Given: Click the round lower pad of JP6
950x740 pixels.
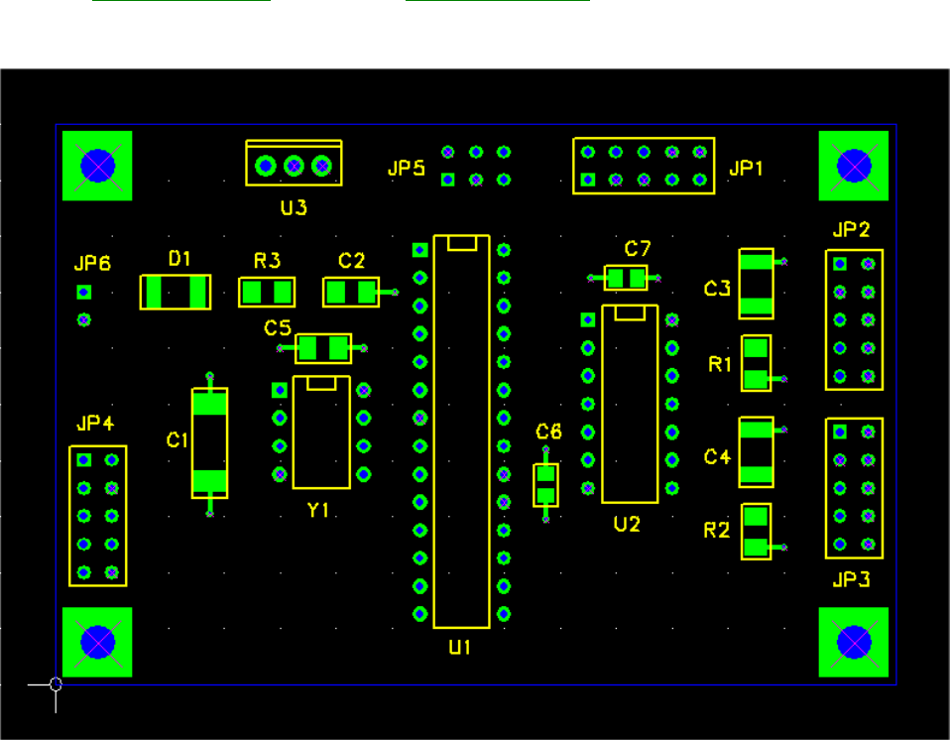Looking at the screenshot, I should (84, 319).
